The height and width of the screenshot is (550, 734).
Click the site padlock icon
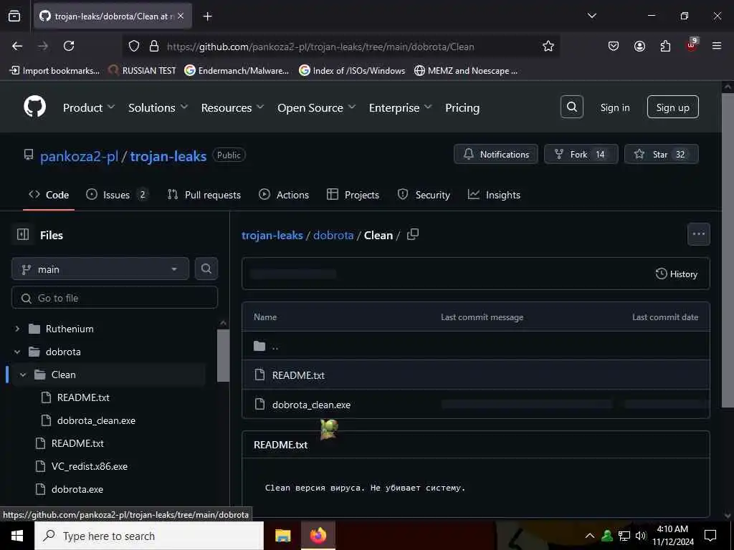[x=154, y=46]
